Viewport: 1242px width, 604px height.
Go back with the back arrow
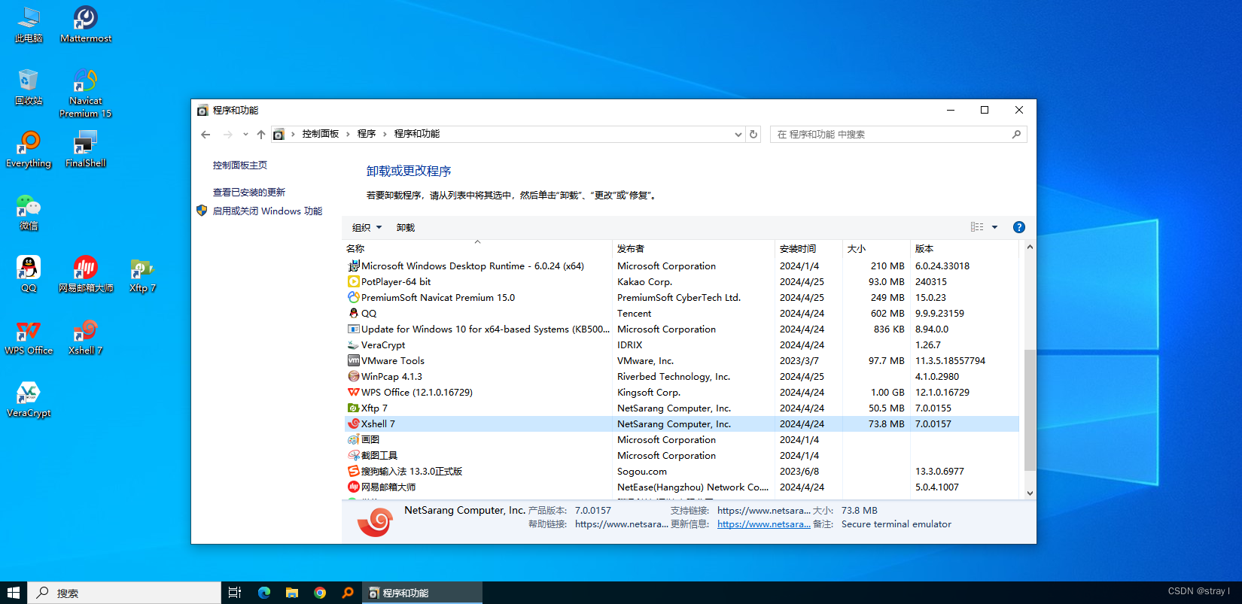click(205, 134)
